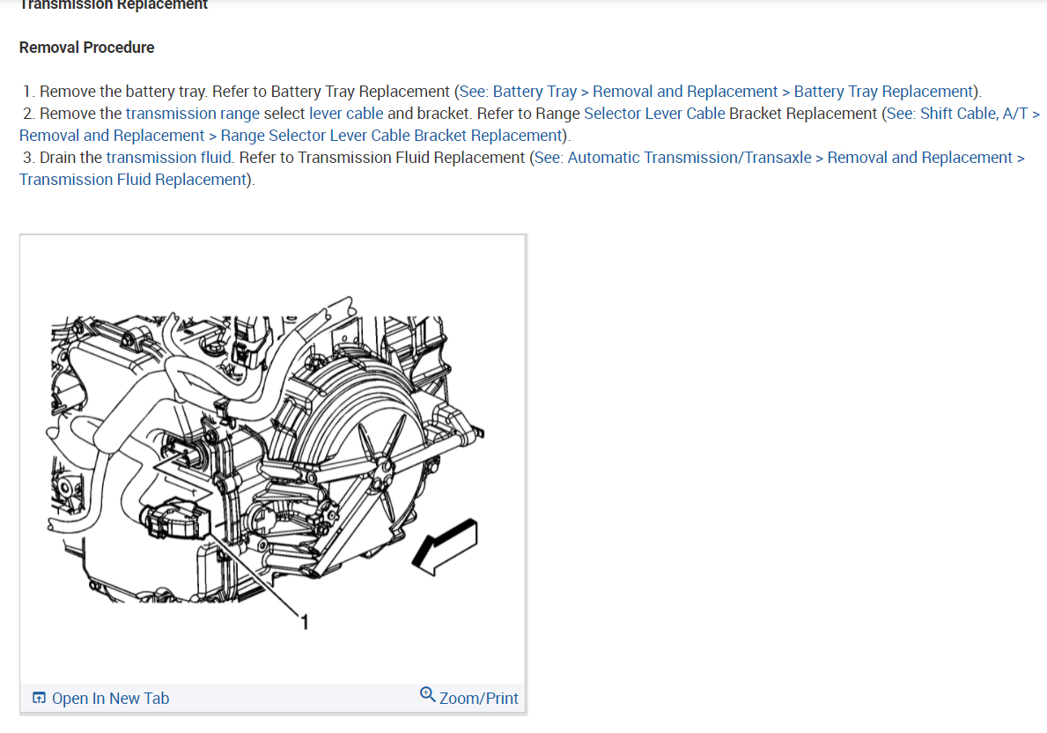Image resolution: width=1047 pixels, height=733 pixels.
Task: Open 'Range Selector Lever Cable Bracket Replacement' link
Action: click(x=392, y=136)
